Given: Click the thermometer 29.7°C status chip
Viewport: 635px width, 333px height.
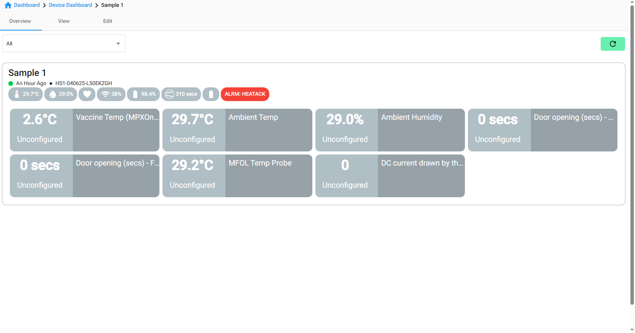Looking at the screenshot, I should pos(26,94).
